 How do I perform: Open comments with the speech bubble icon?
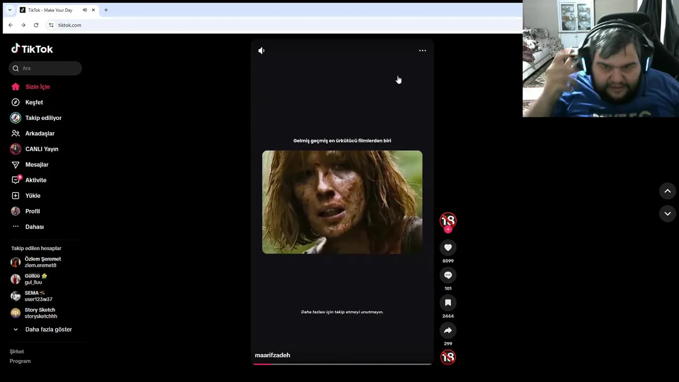(x=448, y=275)
